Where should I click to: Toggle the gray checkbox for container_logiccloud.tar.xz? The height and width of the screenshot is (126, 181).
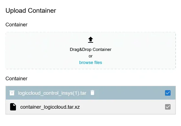(168, 107)
